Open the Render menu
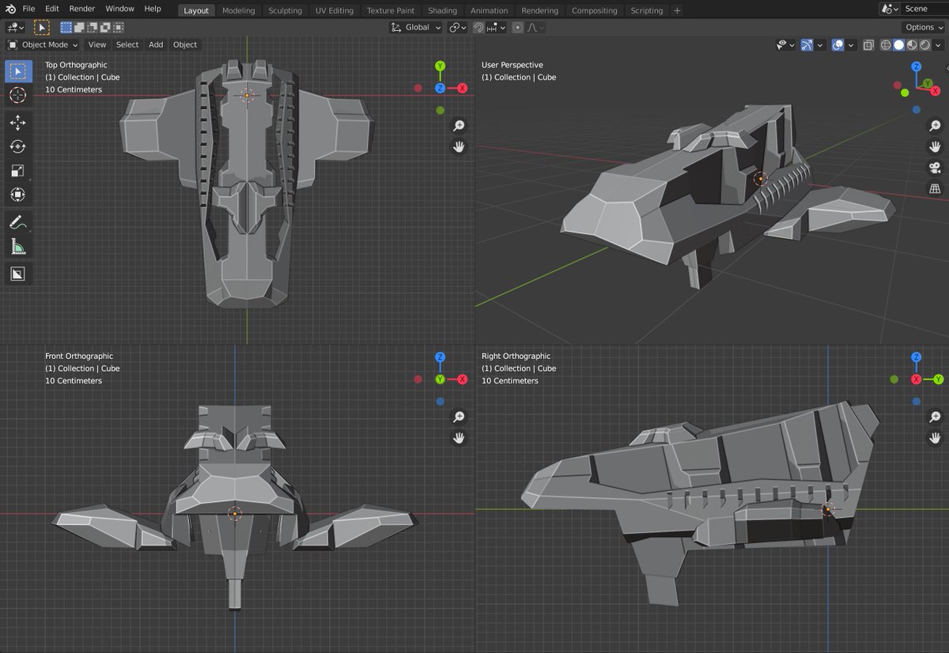 [81, 9]
